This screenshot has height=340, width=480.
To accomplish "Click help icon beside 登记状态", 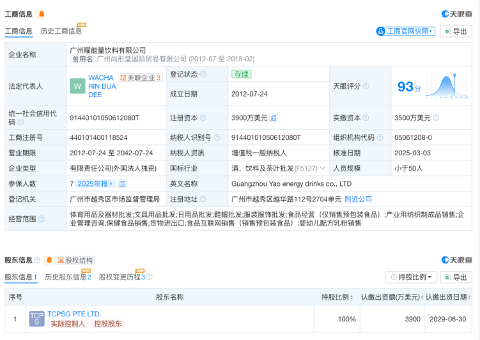I will coord(203,74).
